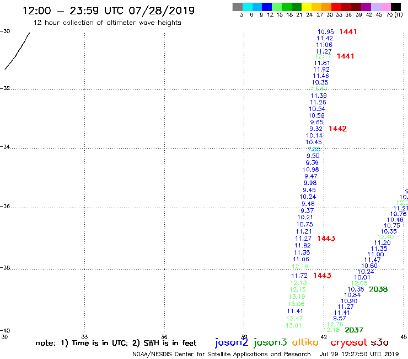
Task: Click the 11.00 wave height value
Action: (375, 254)
